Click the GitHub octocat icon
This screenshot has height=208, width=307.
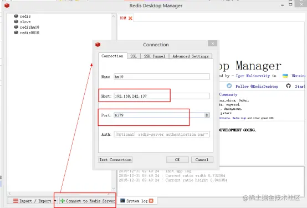tap(288, 86)
